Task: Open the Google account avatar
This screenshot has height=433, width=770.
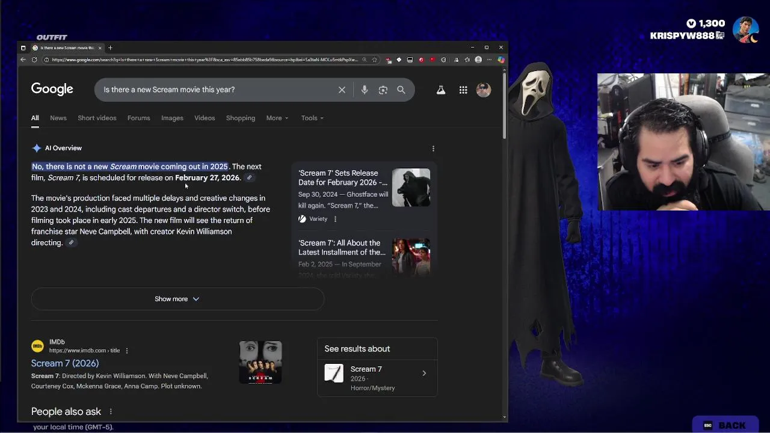Action: click(x=484, y=90)
